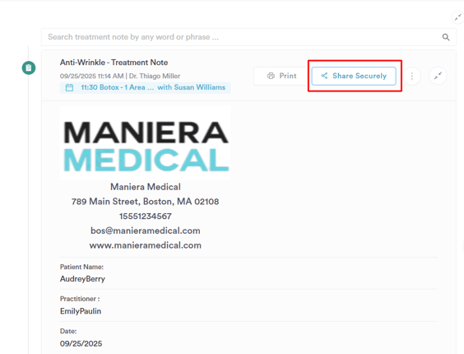Click the magnifier icon in search bar

click(x=446, y=37)
